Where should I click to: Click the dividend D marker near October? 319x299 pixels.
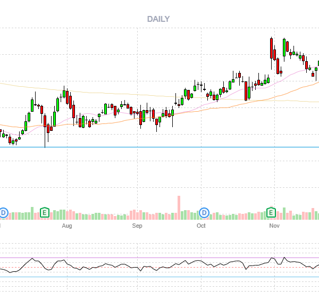204,213
